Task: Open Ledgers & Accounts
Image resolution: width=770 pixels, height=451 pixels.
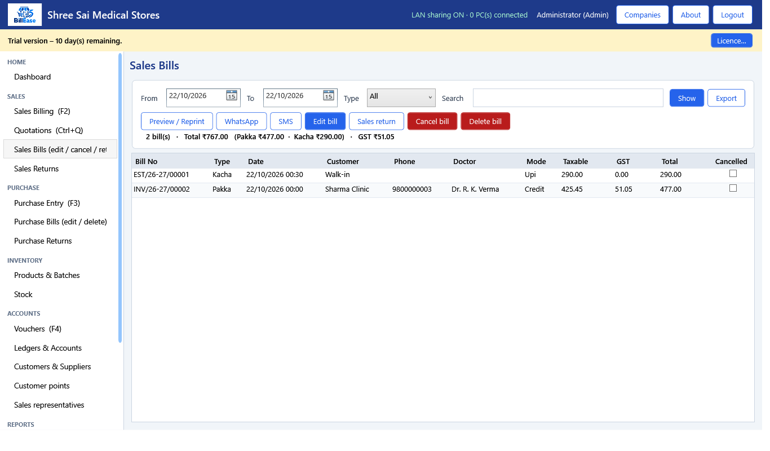Action: pyautogui.click(x=60, y=348)
